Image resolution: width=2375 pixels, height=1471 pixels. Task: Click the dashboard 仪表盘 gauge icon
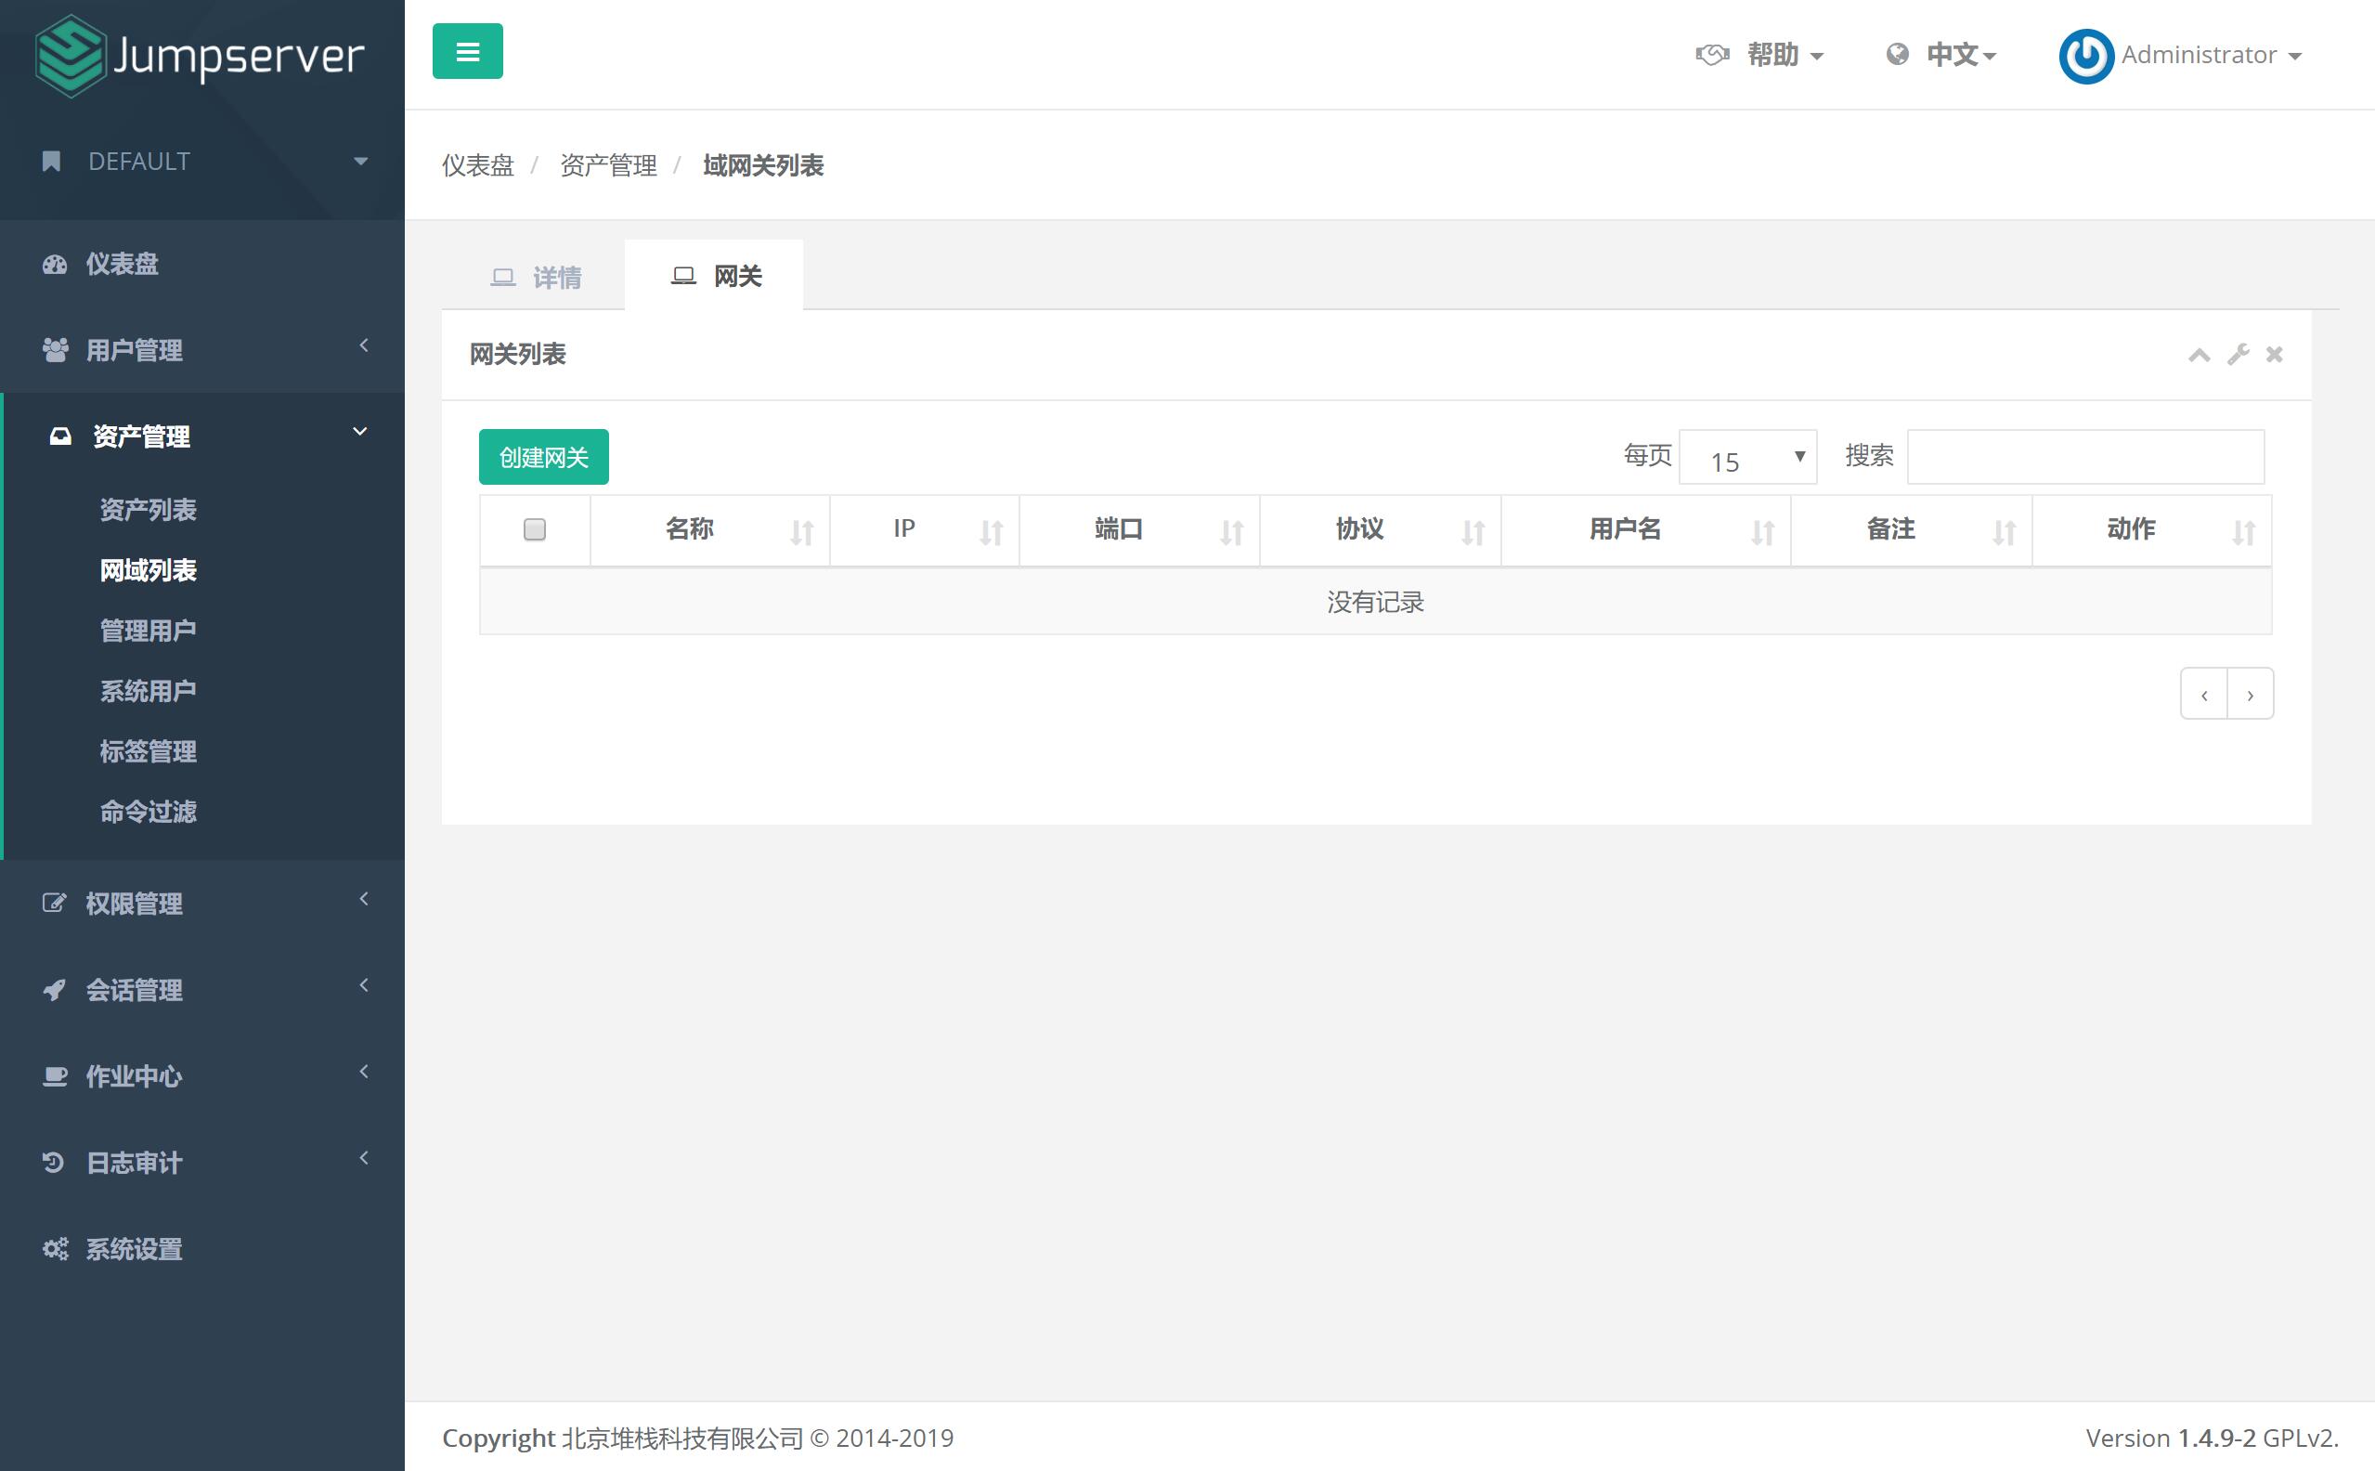(x=56, y=264)
